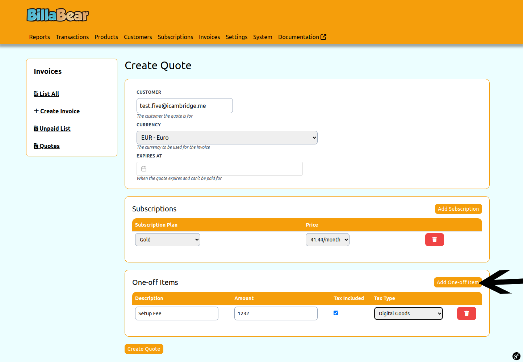This screenshot has width=523, height=362.
Task: Click the List All document icon
Action: (36, 94)
